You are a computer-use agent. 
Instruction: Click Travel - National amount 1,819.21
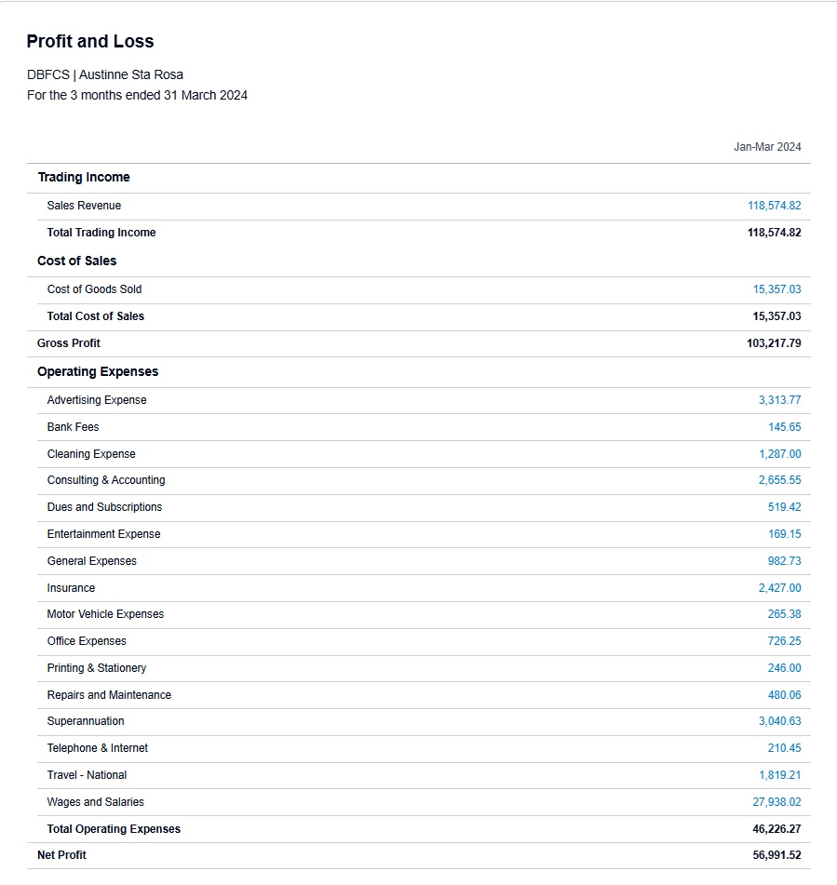tap(779, 775)
